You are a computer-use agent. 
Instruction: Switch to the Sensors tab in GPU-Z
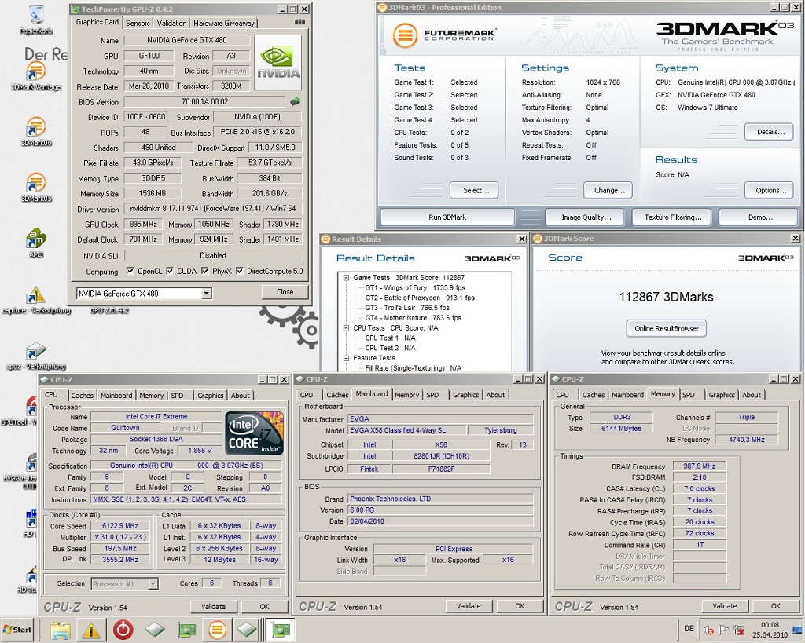pos(138,23)
